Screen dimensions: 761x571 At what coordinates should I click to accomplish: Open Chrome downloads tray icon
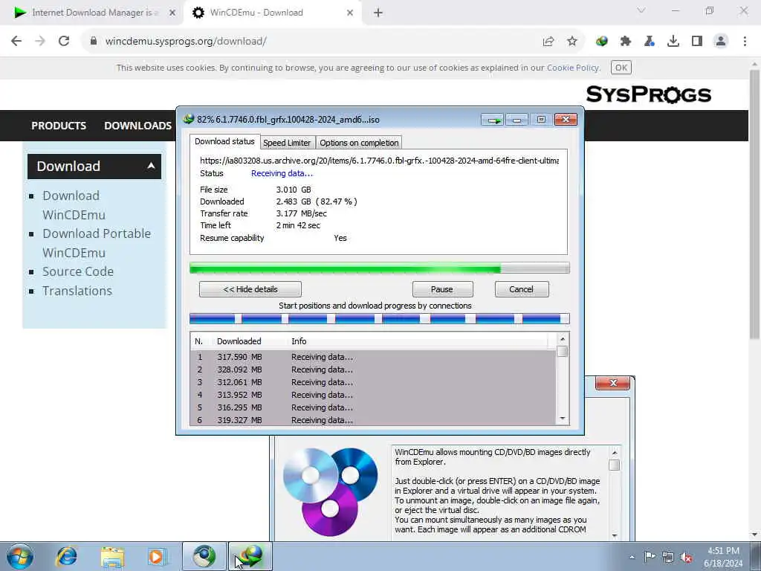(x=673, y=42)
